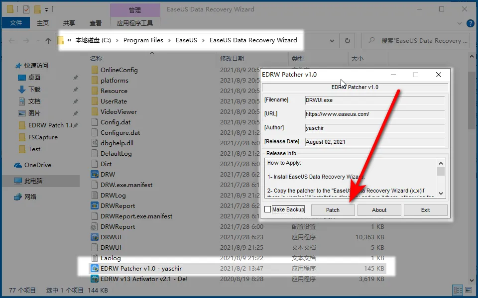Screen dimensions: 478x298
Task: Select 网络 in navigation pane
Action: [x=30, y=197]
